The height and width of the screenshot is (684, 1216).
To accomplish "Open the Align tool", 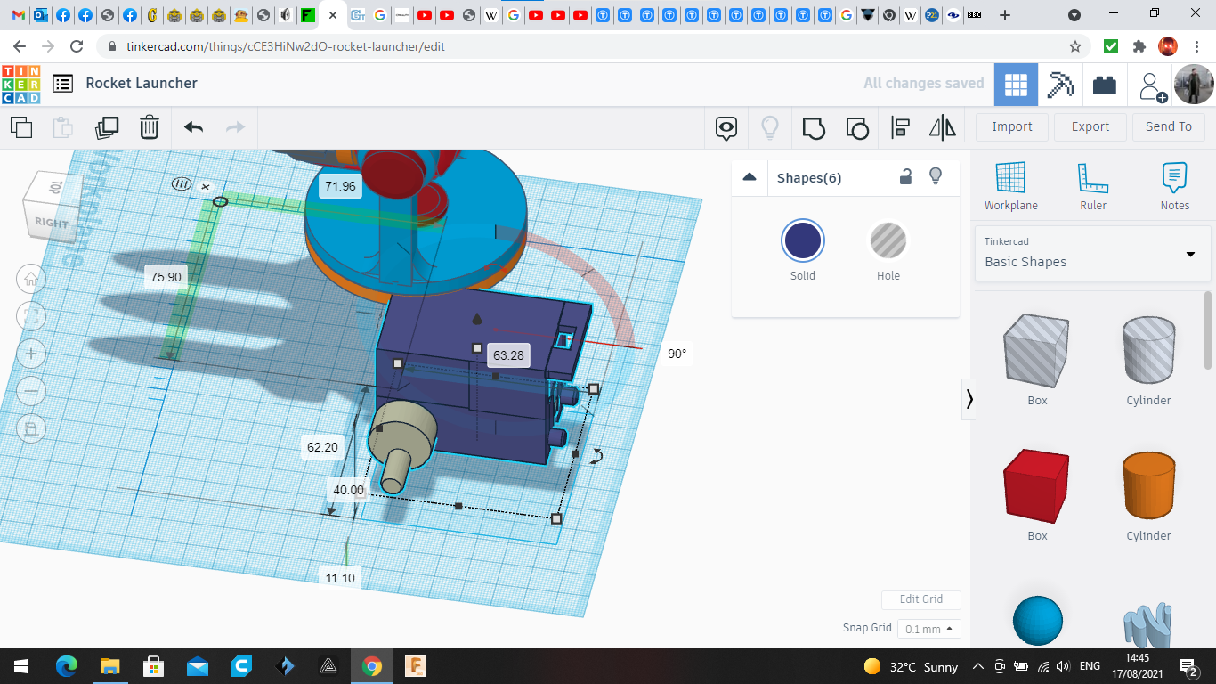I will tap(900, 128).
